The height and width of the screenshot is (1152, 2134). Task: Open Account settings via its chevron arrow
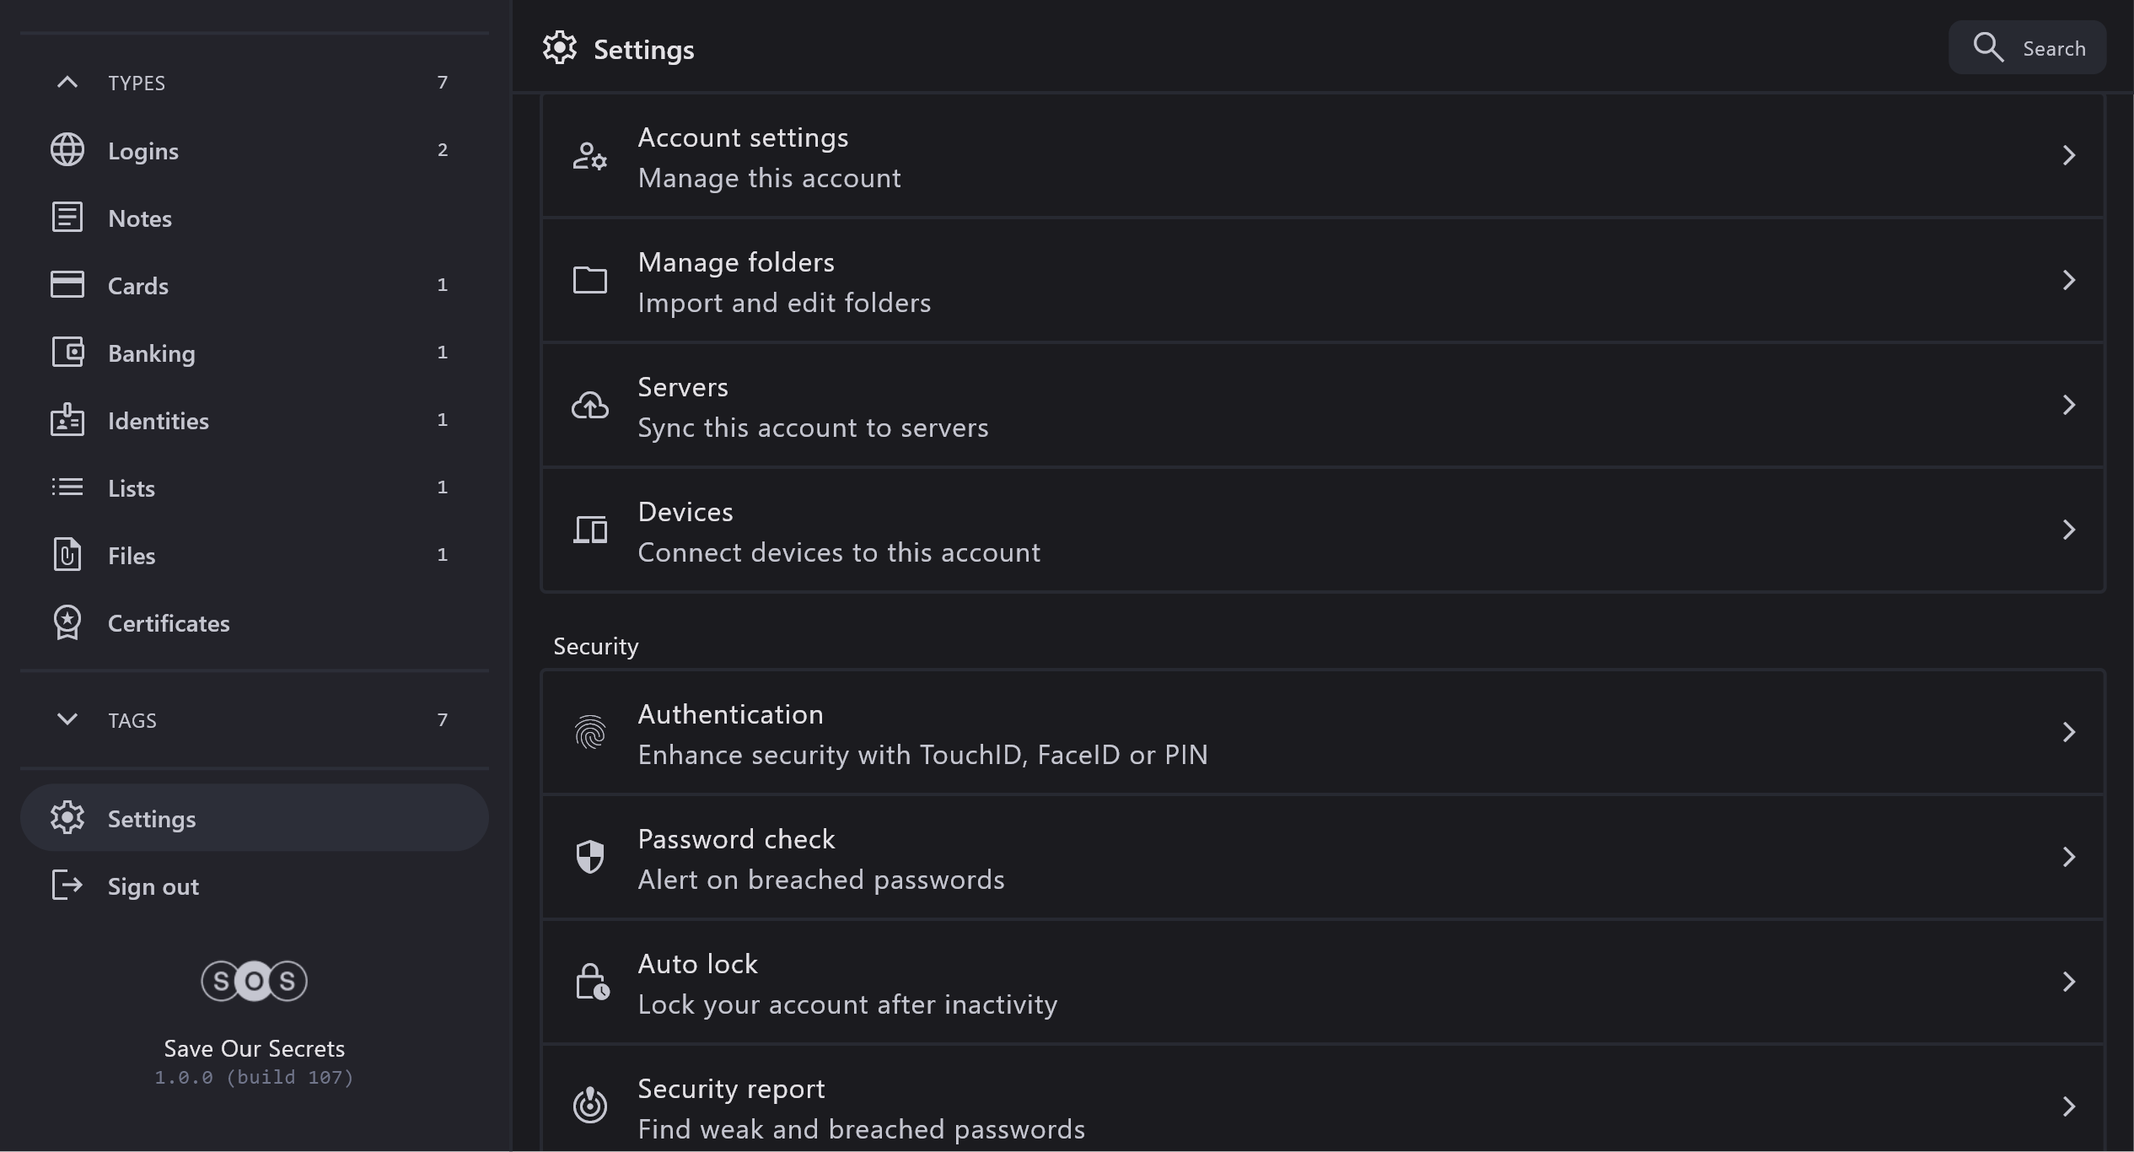(x=2068, y=155)
